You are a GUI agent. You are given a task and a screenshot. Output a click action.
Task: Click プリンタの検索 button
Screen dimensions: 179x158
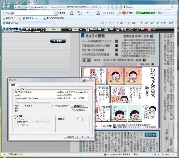(x=79, y=110)
